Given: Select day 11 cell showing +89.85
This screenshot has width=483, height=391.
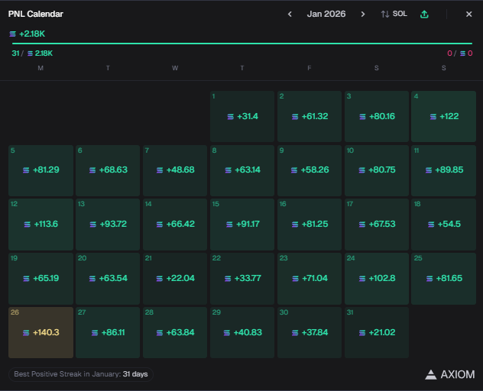Looking at the screenshot, I should 443,170.
